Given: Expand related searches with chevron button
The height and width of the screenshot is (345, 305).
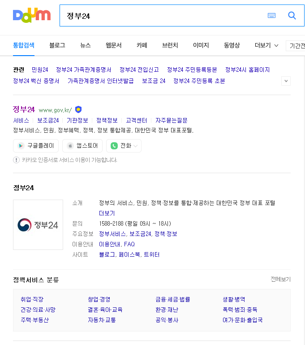Looking at the screenshot, I should pyautogui.click(x=286, y=81).
